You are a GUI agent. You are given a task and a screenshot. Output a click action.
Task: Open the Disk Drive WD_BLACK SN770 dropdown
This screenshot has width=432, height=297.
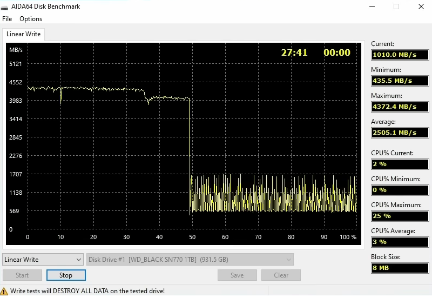pos(190,260)
